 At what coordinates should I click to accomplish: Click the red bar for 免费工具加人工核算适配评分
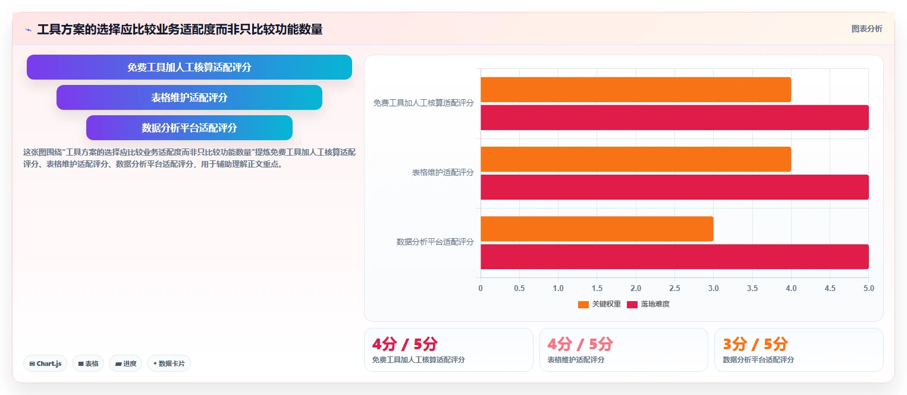(x=674, y=118)
